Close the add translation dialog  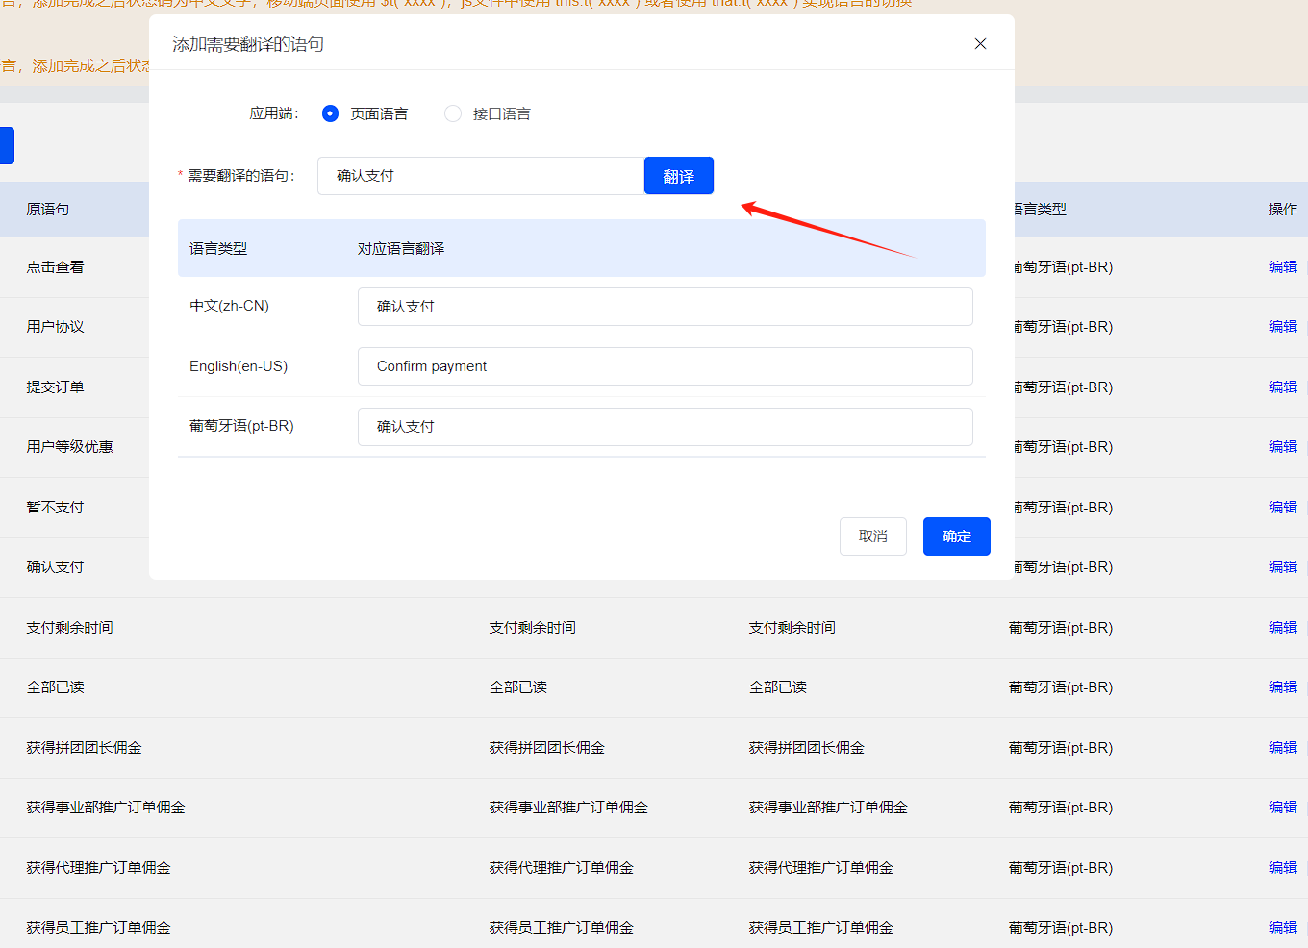(980, 44)
